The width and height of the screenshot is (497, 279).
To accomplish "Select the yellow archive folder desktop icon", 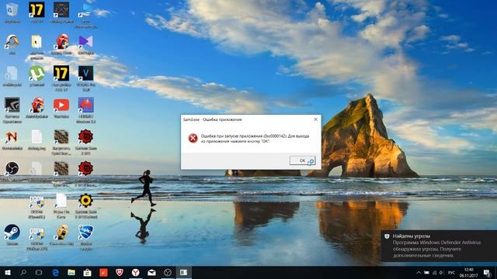I will pyautogui.click(x=36, y=46).
